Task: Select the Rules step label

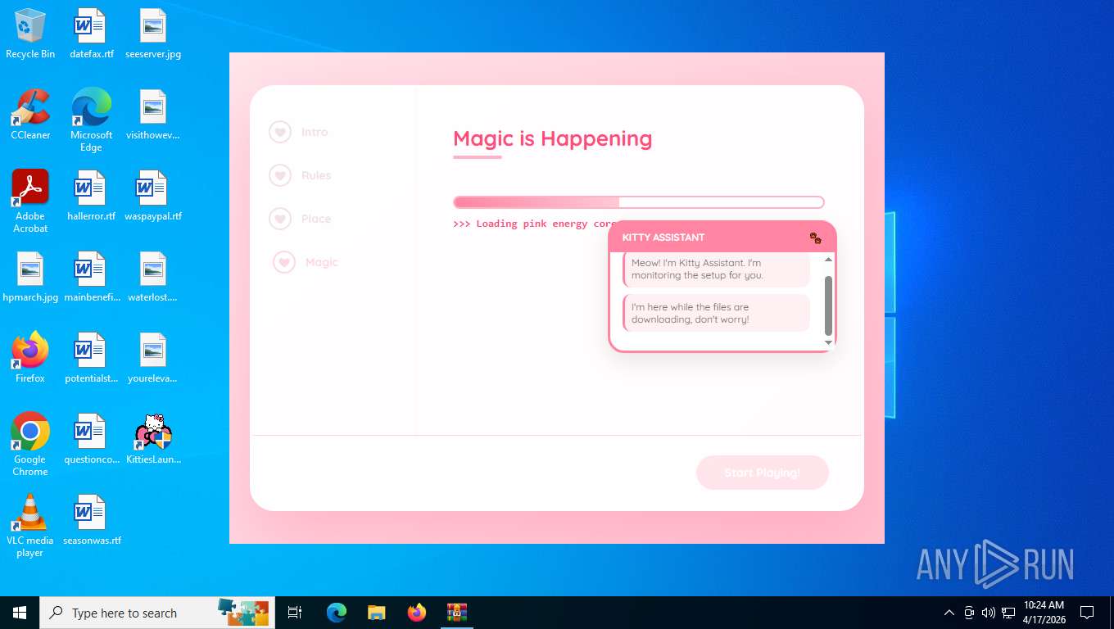Action: (x=316, y=175)
